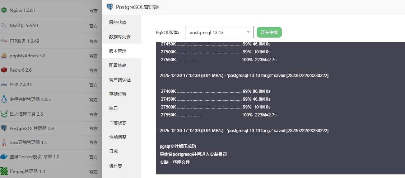Click the PHP 7.4.33 icon
This screenshot has height=178, width=405.
click(4, 85)
